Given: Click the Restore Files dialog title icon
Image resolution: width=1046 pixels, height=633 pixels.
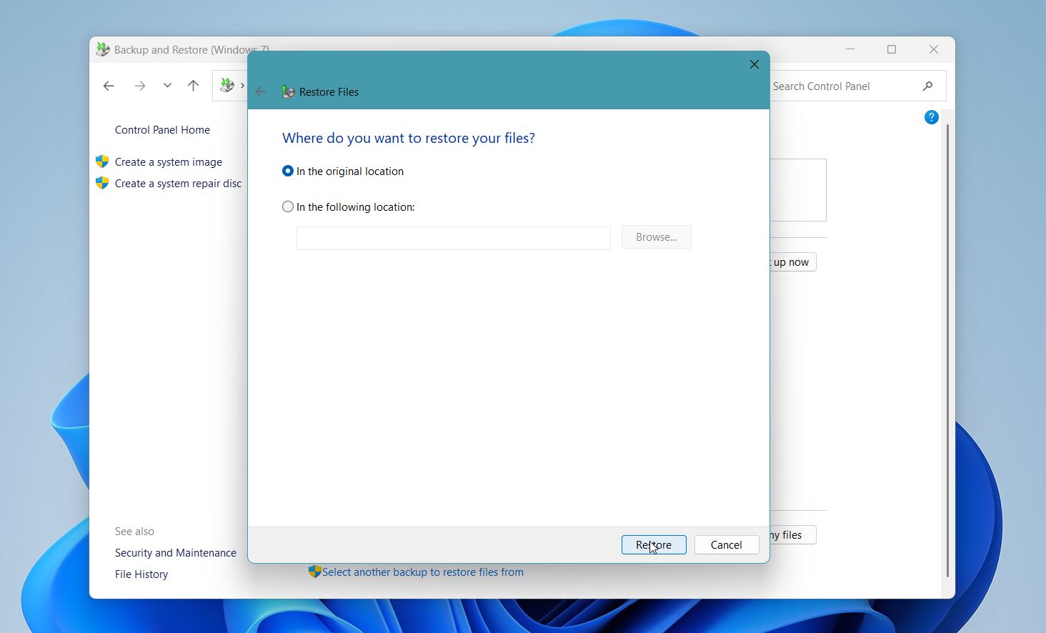Looking at the screenshot, I should tap(288, 91).
